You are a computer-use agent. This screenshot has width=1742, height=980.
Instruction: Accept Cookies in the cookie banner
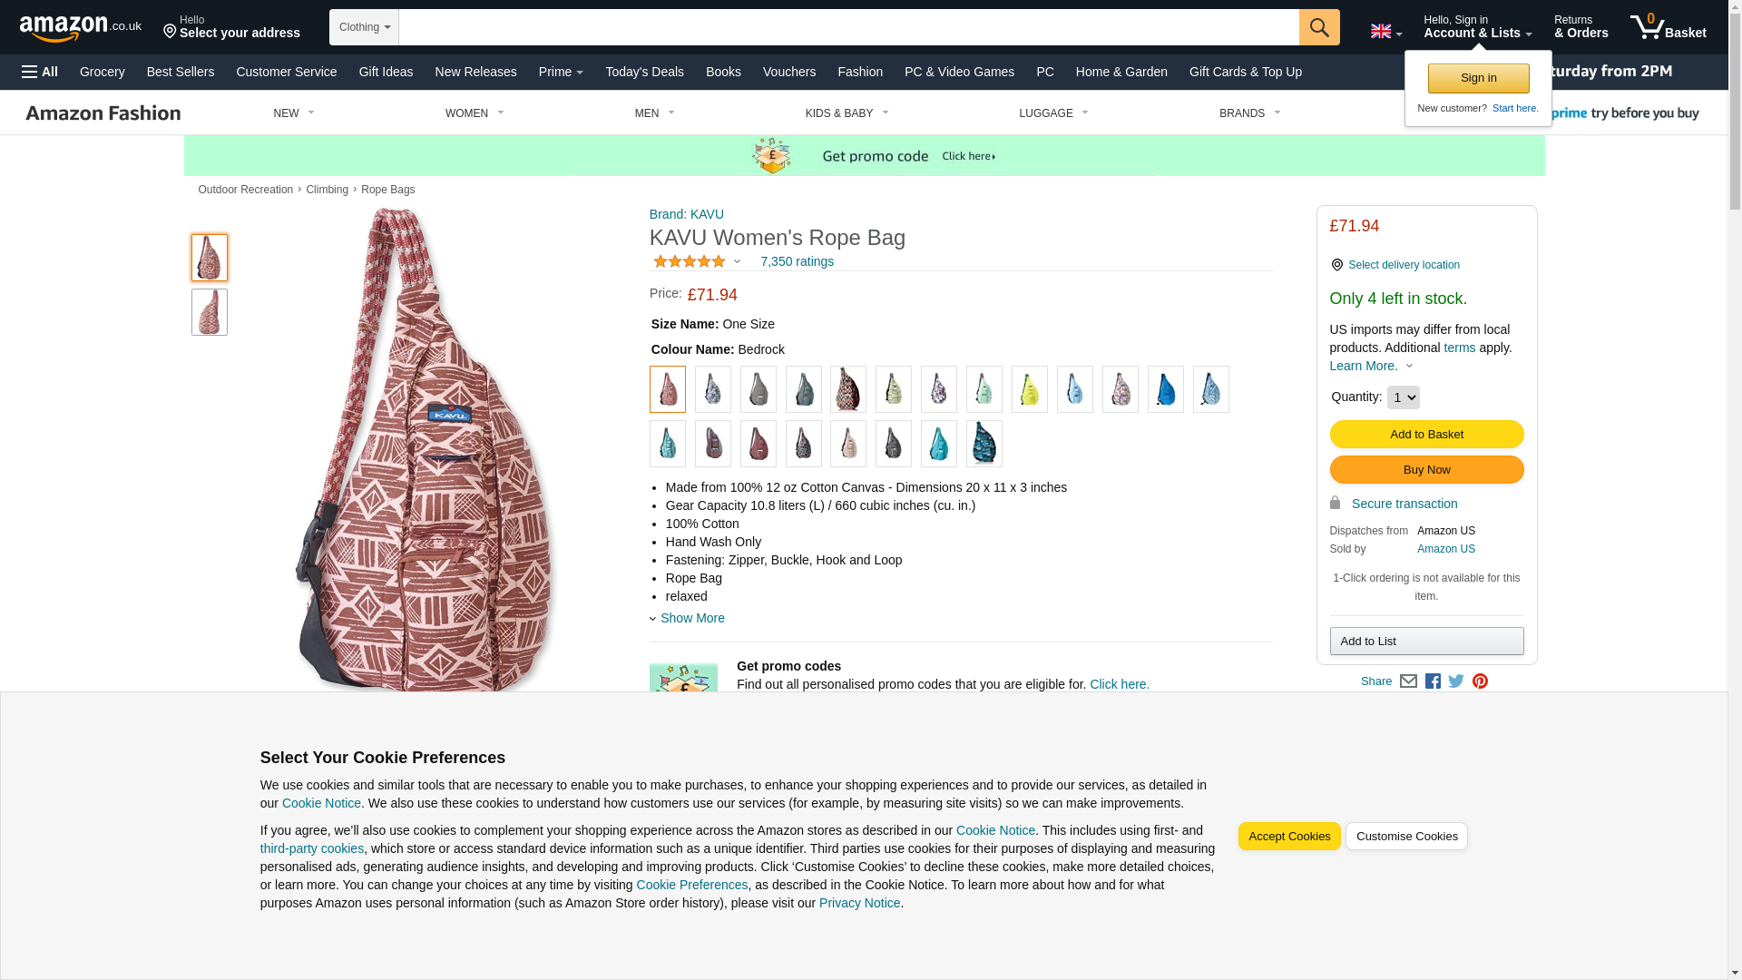pos(1288,837)
